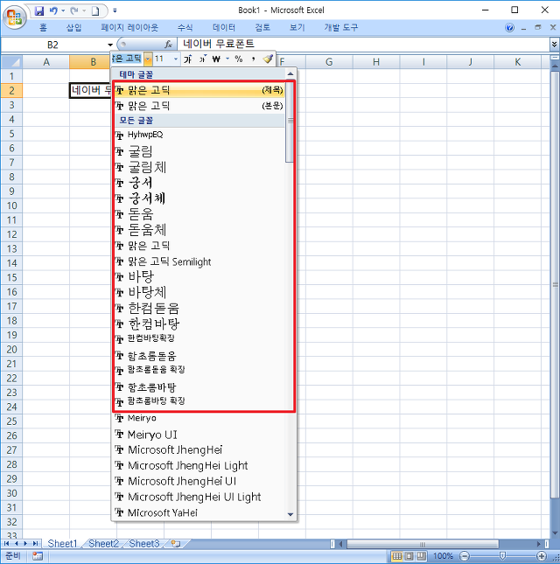Choose the Meiryo UI font
This screenshot has width=560, height=564.
point(199,435)
